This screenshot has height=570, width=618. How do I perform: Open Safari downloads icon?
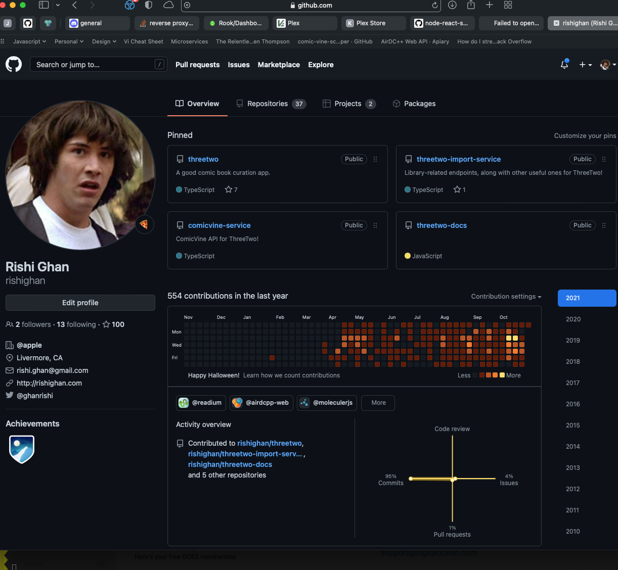[x=452, y=5]
